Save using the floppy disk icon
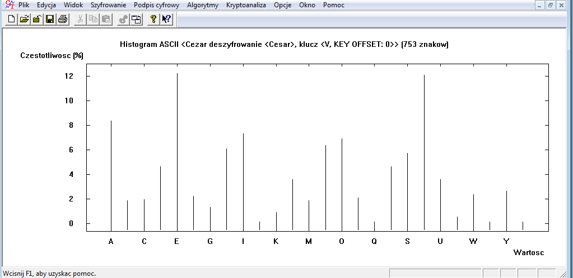This screenshot has height=278, width=573. coord(50,19)
